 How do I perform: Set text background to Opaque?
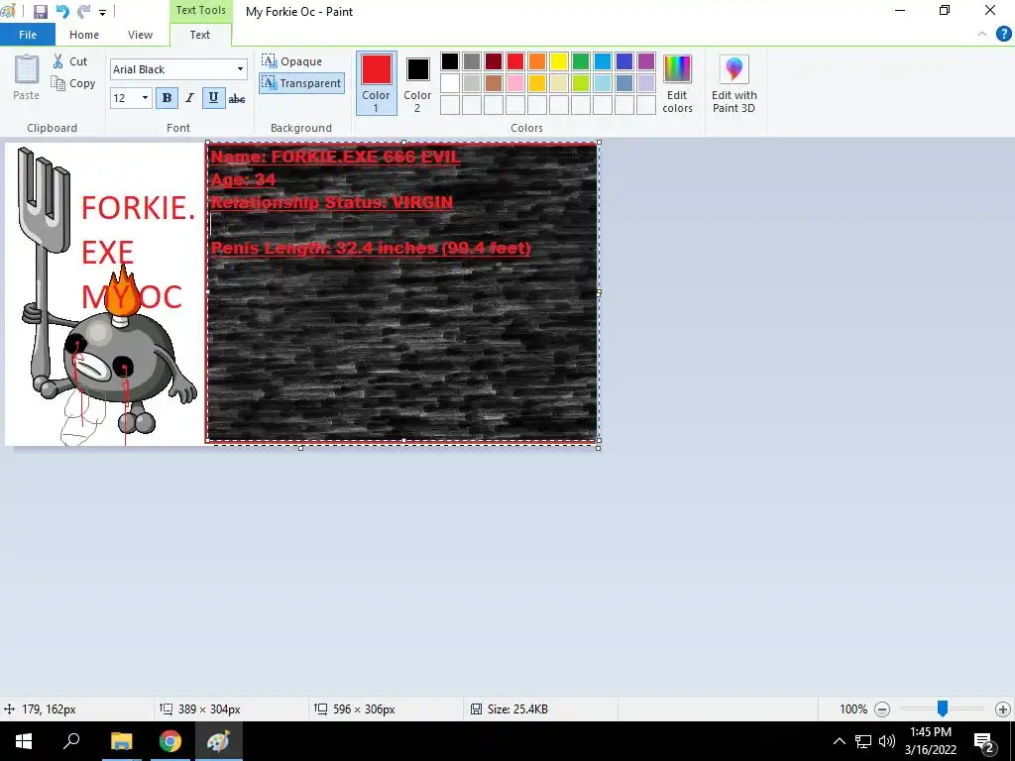292,61
